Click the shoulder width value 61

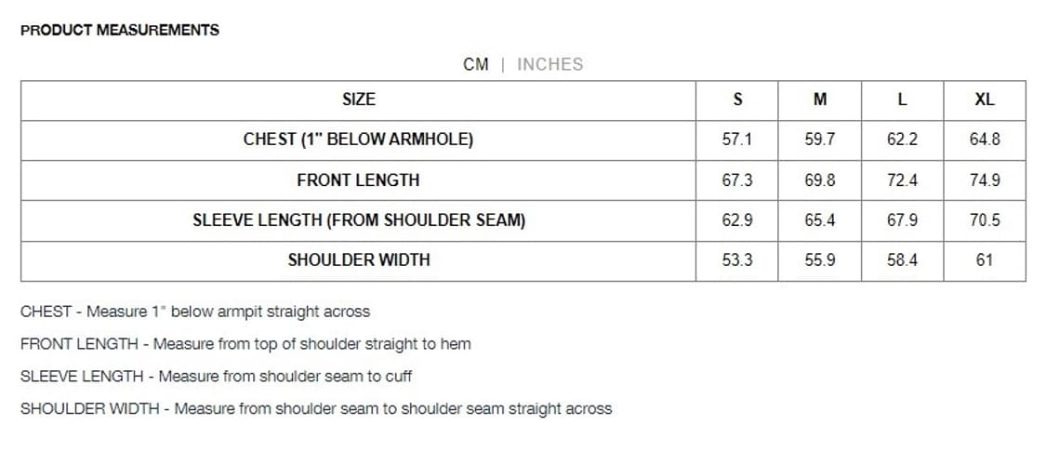coord(985,260)
